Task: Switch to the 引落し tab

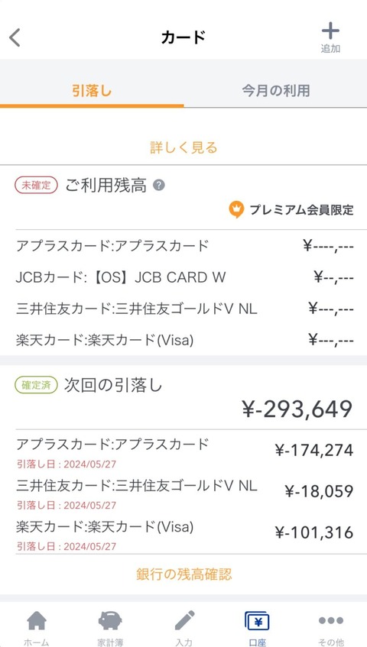Action: point(92,90)
